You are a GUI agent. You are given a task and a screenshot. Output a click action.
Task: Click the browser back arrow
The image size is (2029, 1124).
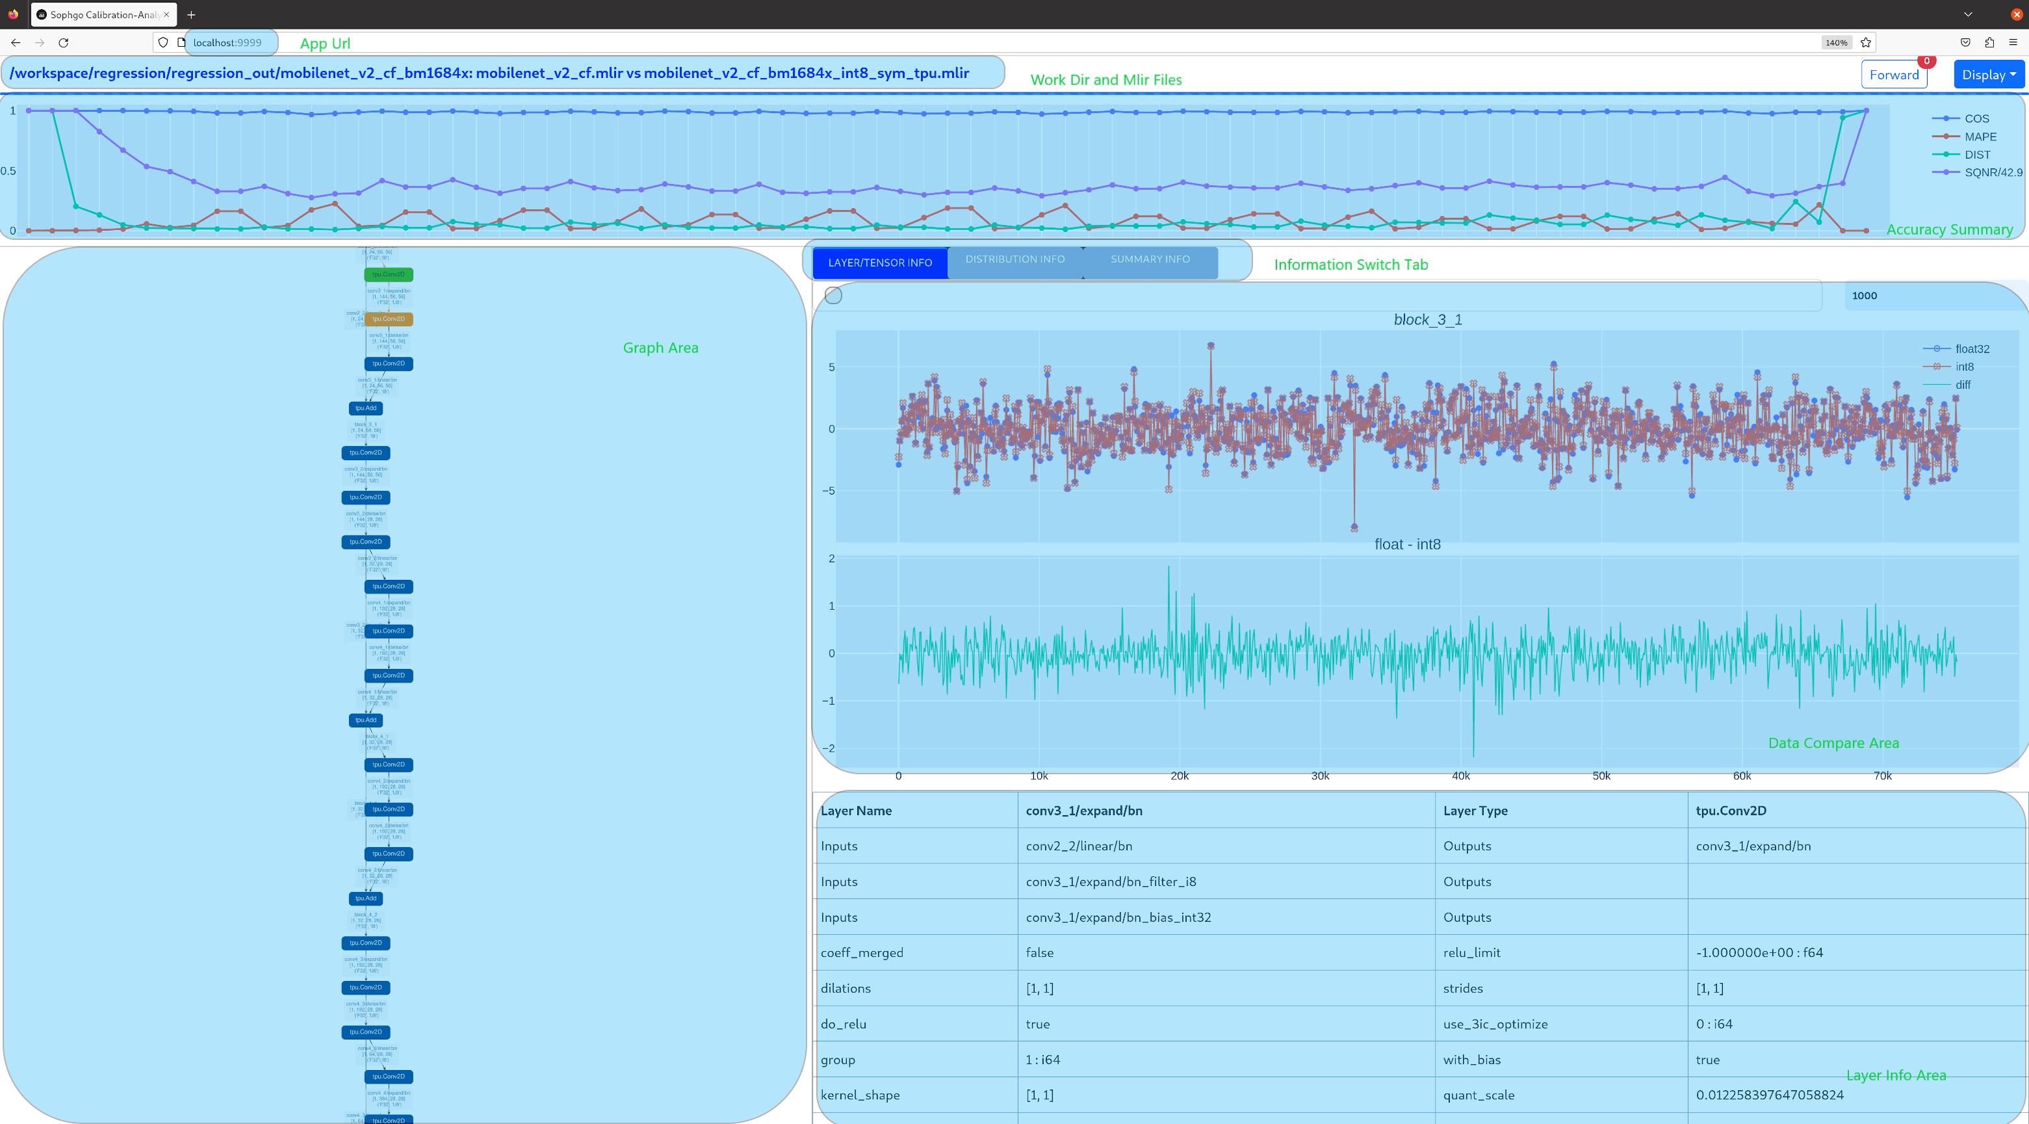click(16, 42)
